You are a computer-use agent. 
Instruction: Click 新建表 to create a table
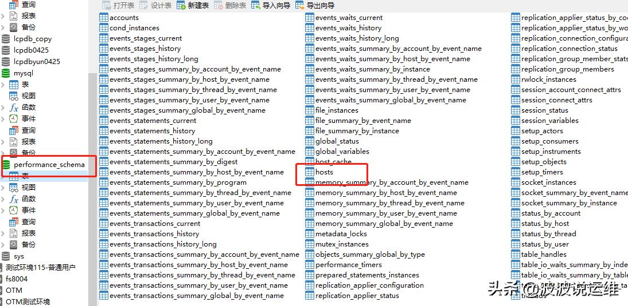coord(193,6)
